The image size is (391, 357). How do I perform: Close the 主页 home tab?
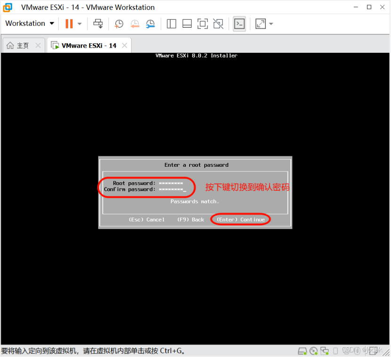tap(38, 45)
